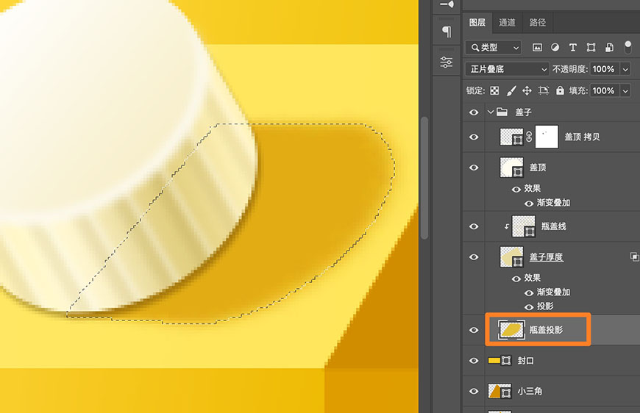Toggle the layer filter on/off switch
The height and width of the screenshot is (413, 640).
click(627, 47)
